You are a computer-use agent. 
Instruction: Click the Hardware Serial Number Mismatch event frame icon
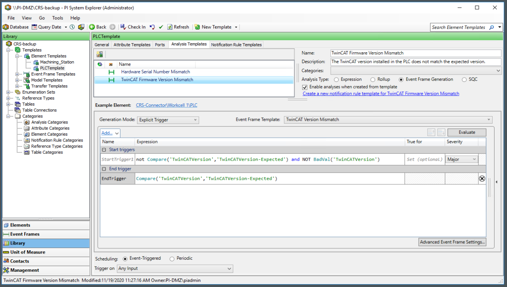point(111,72)
